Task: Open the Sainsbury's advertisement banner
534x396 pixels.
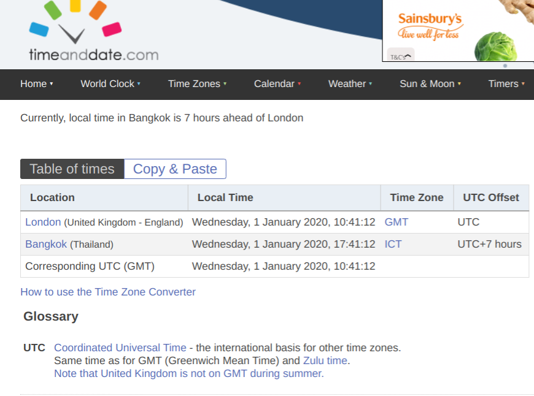Action: pyautogui.click(x=458, y=31)
